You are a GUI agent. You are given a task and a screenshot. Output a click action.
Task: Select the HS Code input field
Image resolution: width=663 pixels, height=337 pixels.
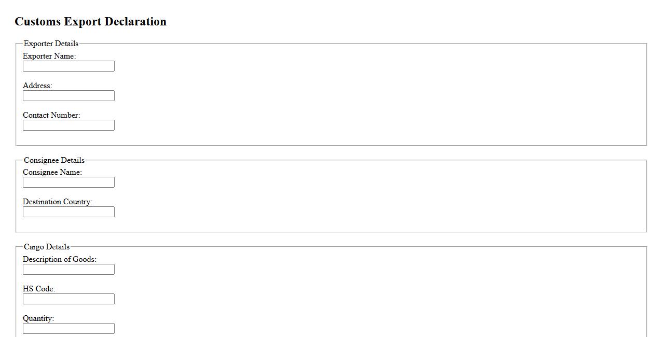pyautogui.click(x=68, y=299)
